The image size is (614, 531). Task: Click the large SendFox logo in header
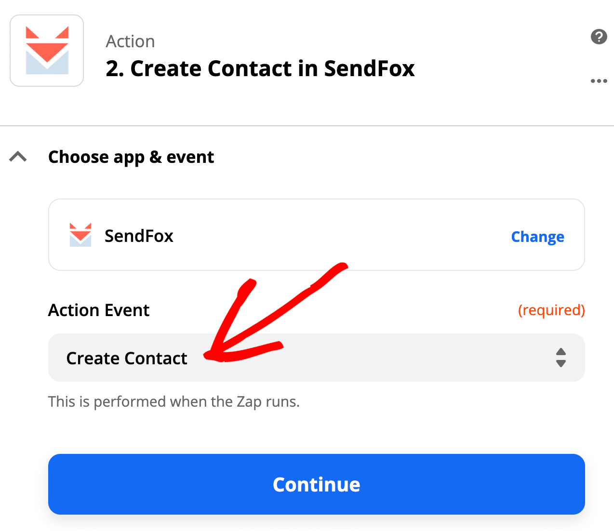(x=47, y=51)
